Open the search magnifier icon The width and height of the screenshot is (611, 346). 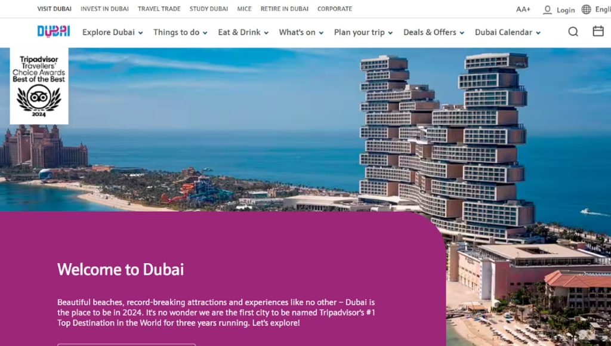pyautogui.click(x=573, y=32)
